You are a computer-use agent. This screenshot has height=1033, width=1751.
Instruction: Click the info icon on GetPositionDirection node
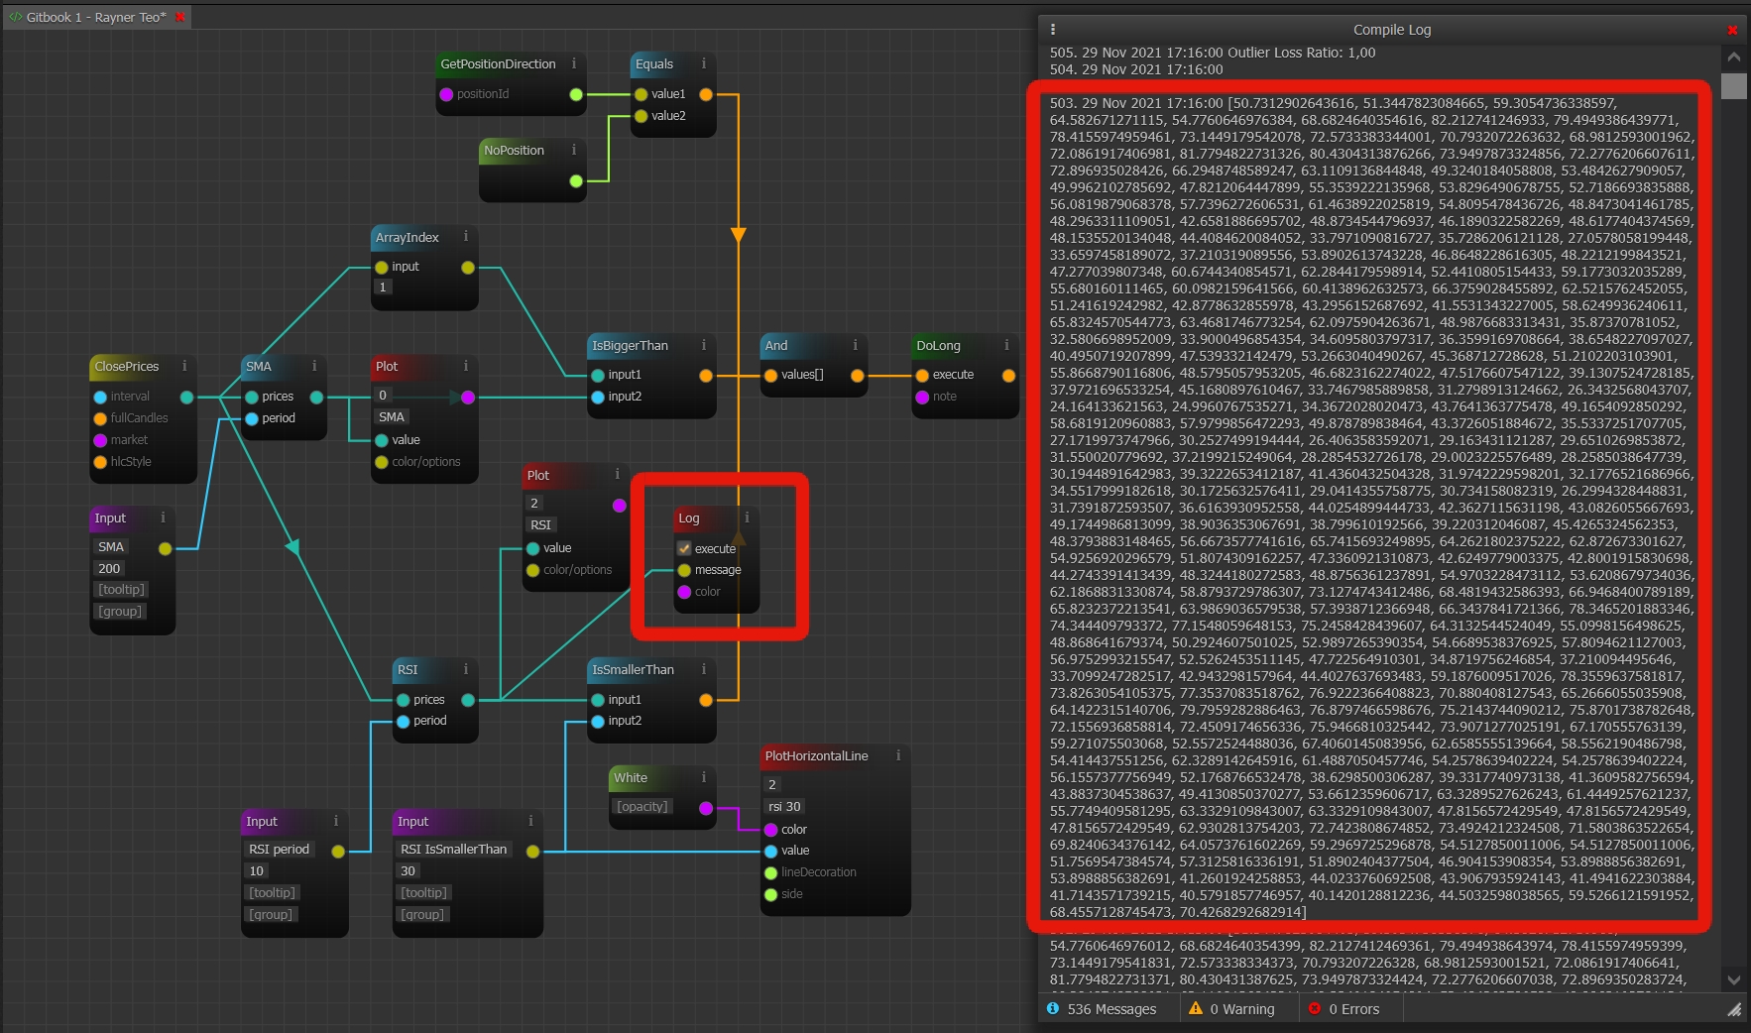[x=573, y=63]
